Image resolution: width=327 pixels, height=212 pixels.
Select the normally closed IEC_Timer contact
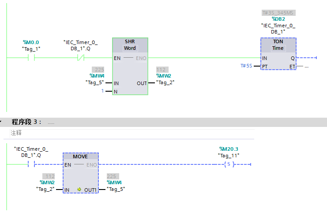click(80, 58)
